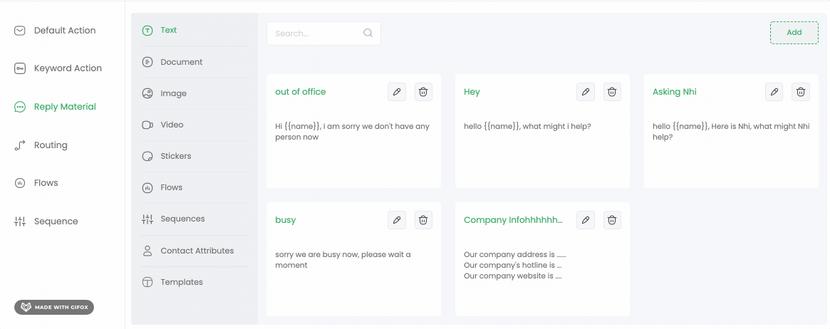The image size is (830, 329).
Task: Click the Default Action envelope icon
Action: point(19,31)
